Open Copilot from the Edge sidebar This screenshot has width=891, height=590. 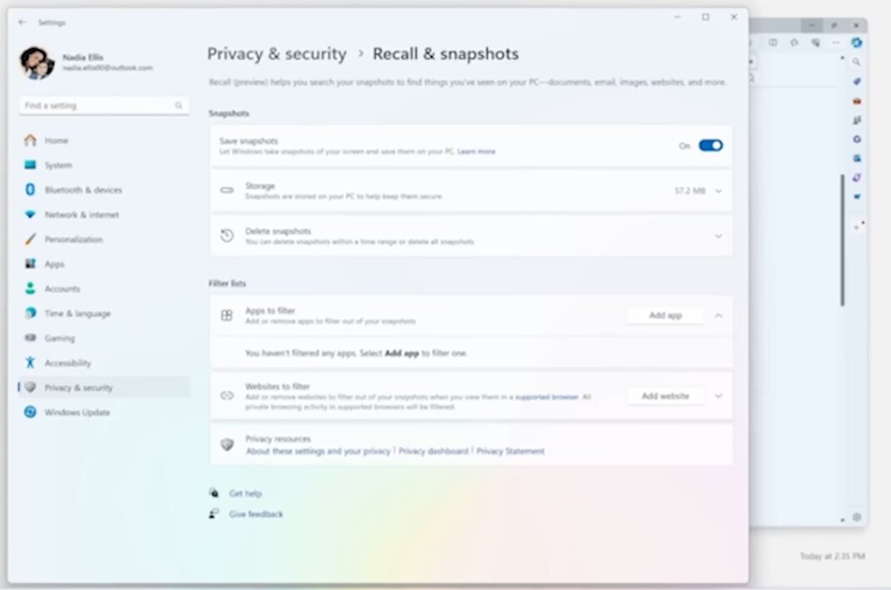click(x=856, y=44)
